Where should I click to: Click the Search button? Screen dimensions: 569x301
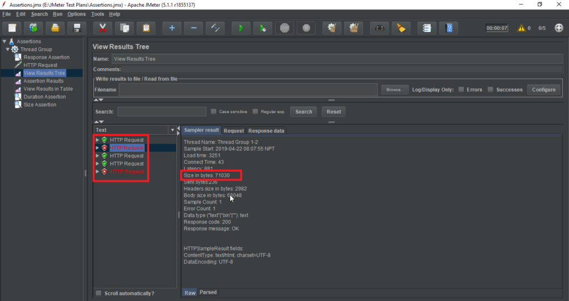coord(304,111)
